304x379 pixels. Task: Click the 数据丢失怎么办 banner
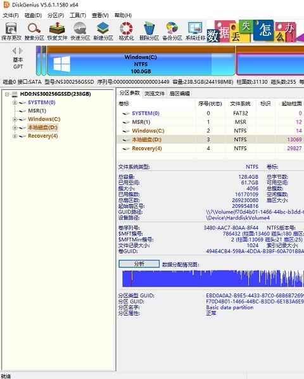[255, 32]
